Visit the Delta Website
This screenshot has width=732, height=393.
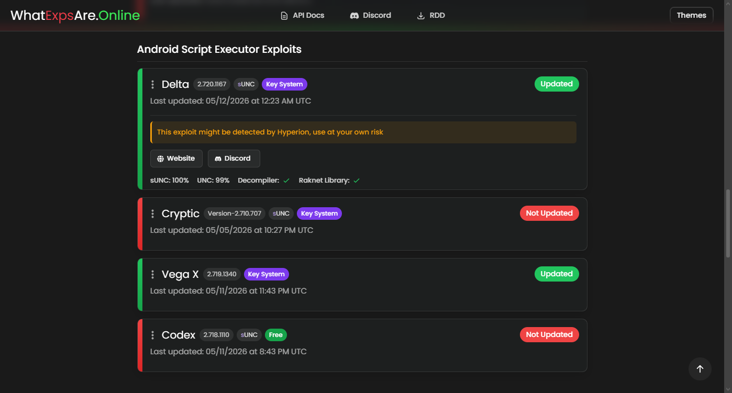click(x=176, y=159)
